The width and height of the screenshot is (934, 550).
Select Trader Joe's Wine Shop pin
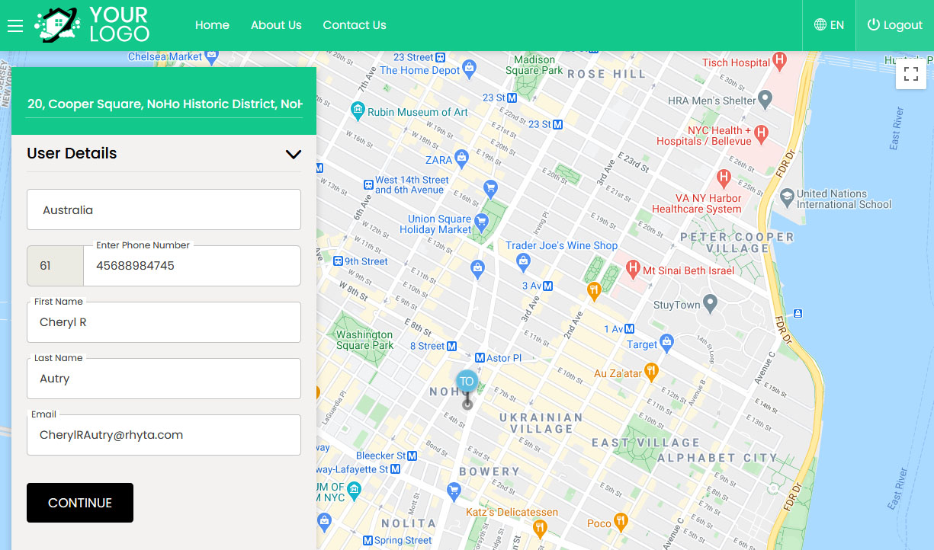point(523,263)
